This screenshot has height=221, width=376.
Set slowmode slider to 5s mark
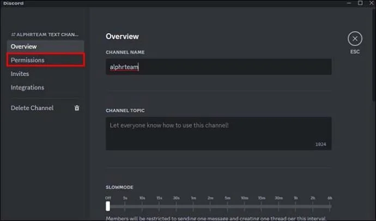(x=125, y=206)
